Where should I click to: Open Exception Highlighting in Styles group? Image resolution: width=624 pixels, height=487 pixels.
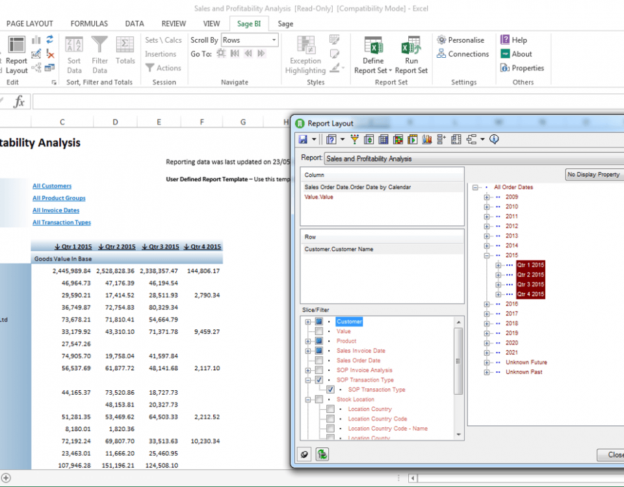[305, 55]
